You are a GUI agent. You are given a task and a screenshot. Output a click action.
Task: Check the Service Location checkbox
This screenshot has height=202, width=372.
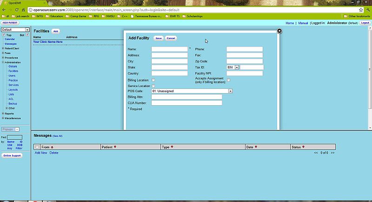click(x=153, y=86)
